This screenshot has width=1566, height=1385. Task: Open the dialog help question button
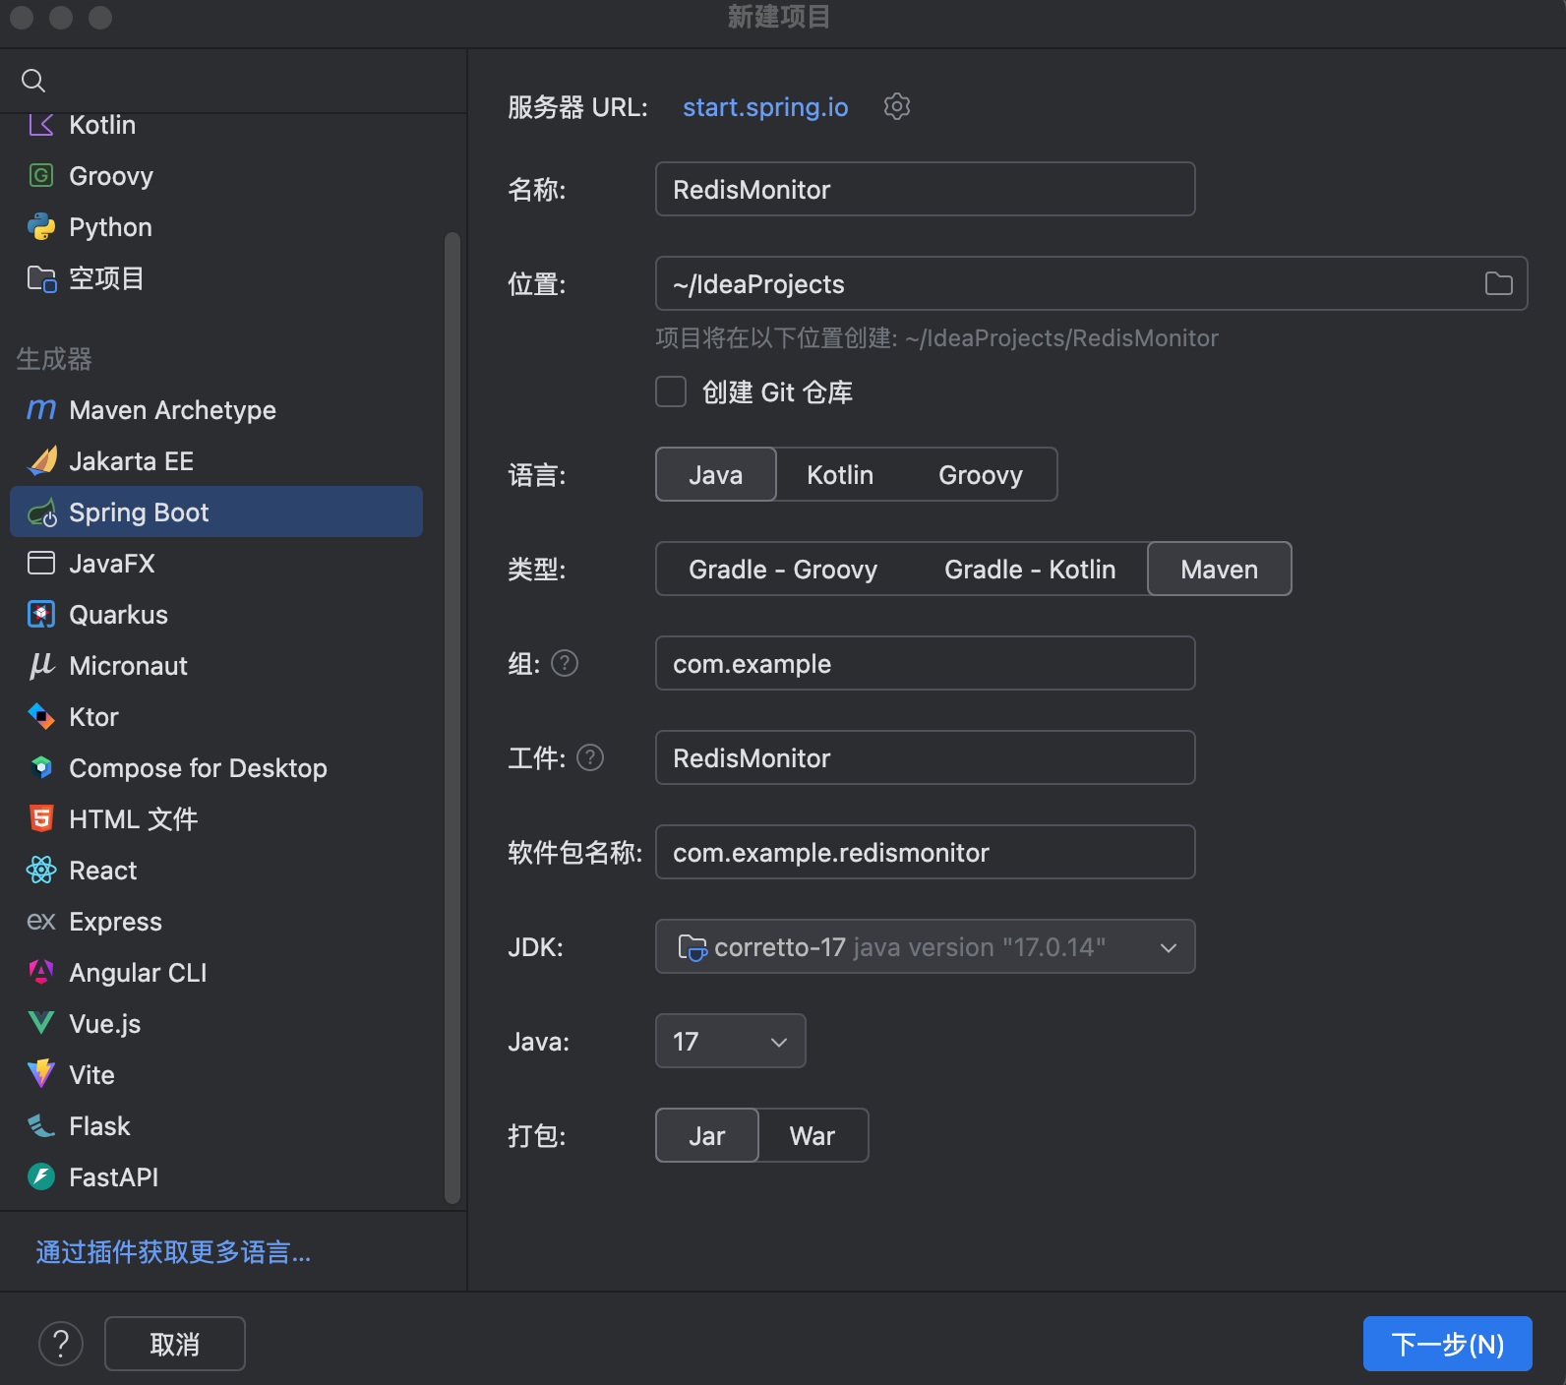[61, 1344]
